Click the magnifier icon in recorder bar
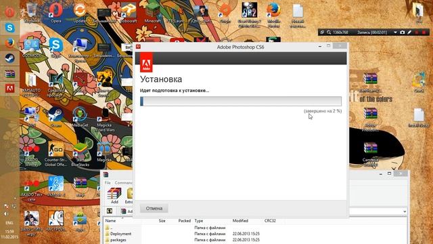This screenshot has height=244, width=433. click(x=329, y=33)
